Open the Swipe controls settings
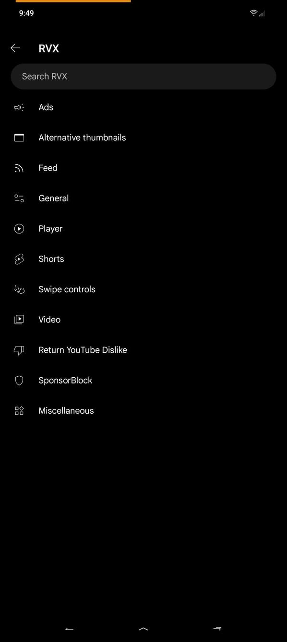This screenshot has height=642, width=287. (67, 289)
